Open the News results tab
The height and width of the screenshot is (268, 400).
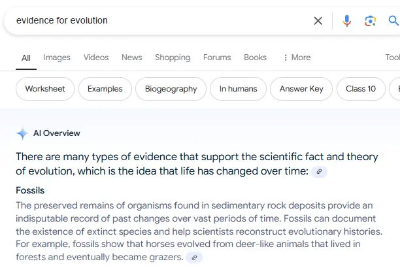point(131,58)
